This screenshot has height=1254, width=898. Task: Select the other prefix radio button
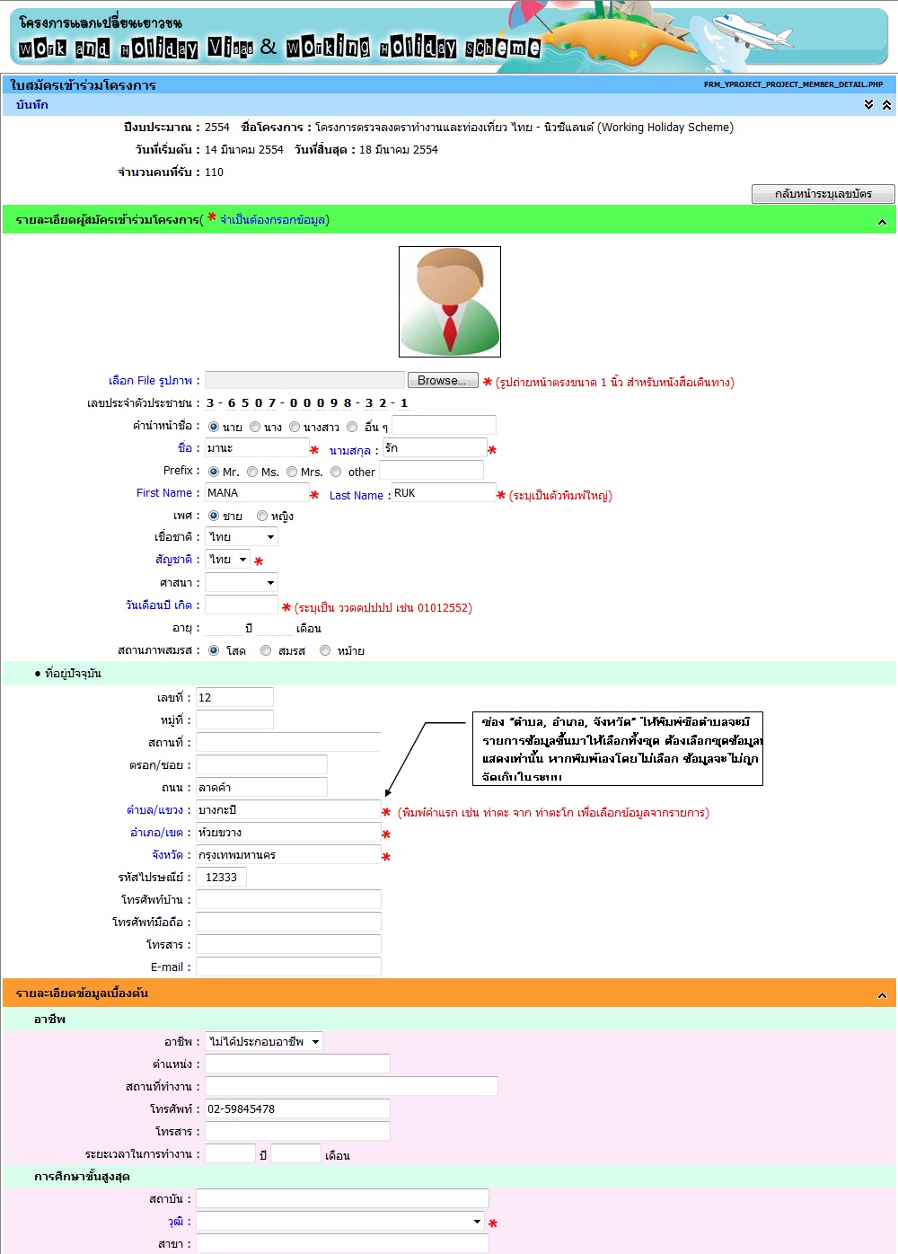tap(336, 472)
